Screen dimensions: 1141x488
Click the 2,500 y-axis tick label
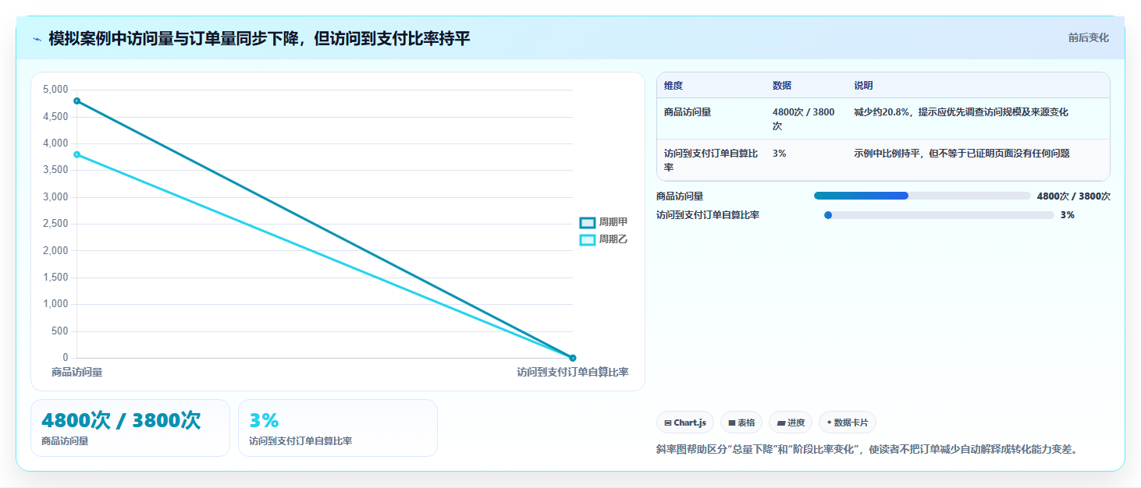coord(55,224)
